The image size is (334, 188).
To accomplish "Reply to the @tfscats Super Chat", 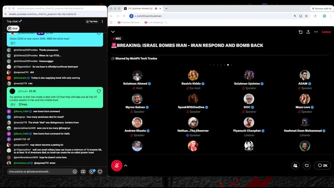I will 23,104.
